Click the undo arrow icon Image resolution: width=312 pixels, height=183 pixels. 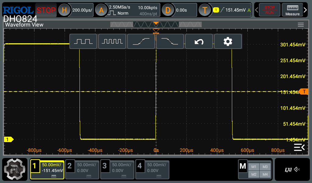point(199,41)
